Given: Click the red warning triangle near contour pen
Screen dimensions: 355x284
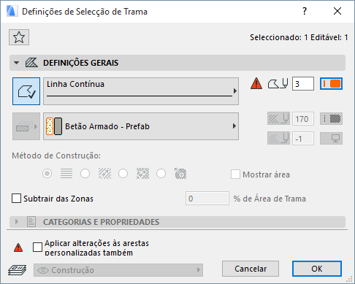Looking at the screenshot, I should tap(256, 83).
